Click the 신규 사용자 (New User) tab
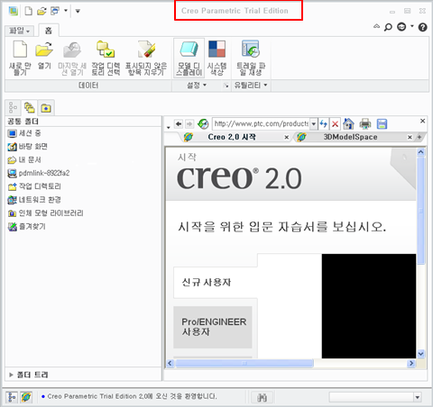 216,282
